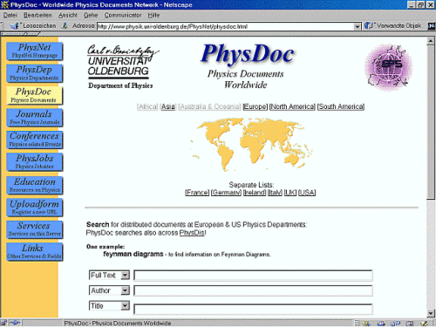The width and height of the screenshot is (436, 327).
Task: Follow the Europe link
Action: [x=255, y=106]
